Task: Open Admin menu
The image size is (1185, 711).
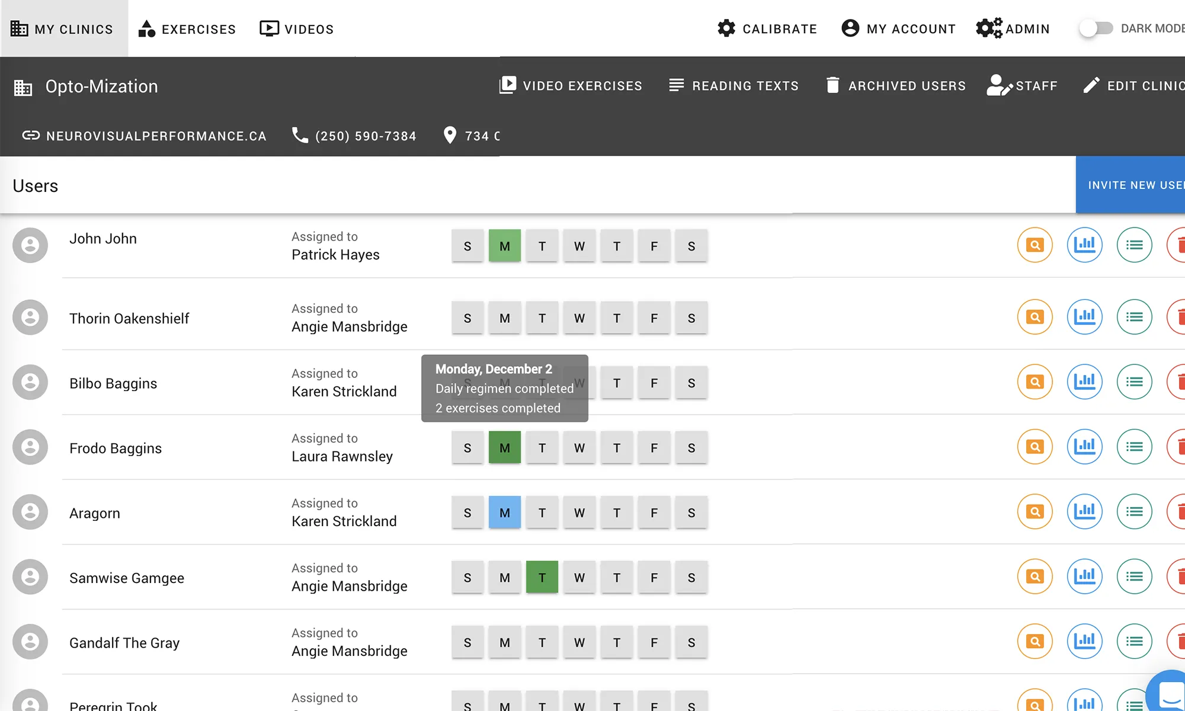Action: [x=1013, y=28]
